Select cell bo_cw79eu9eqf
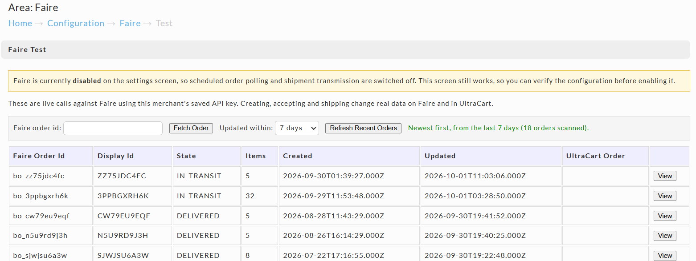 pyautogui.click(x=50, y=216)
